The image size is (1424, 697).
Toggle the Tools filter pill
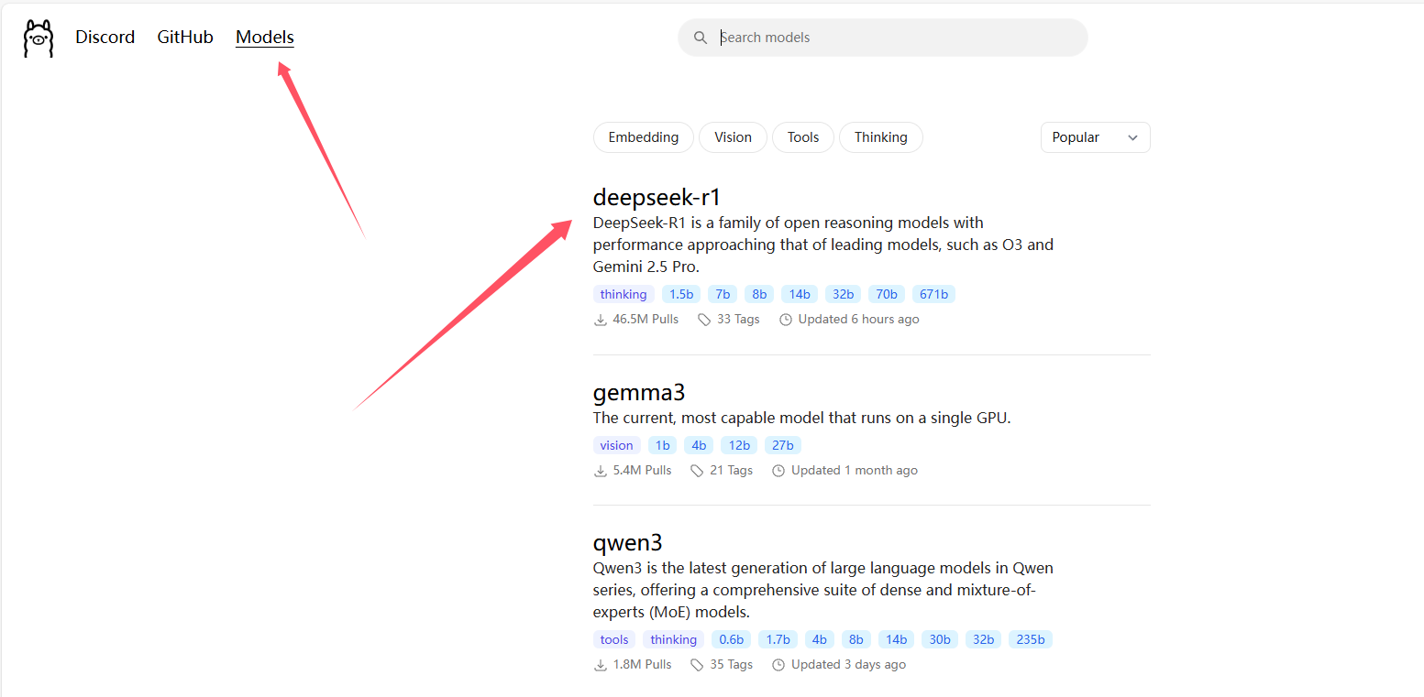tap(803, 137)
